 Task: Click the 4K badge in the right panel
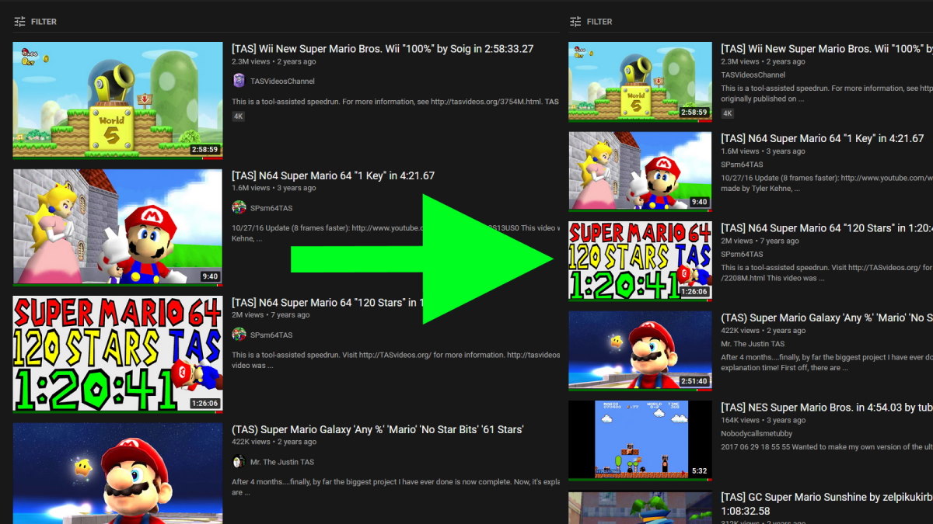(x=728, y=113)
